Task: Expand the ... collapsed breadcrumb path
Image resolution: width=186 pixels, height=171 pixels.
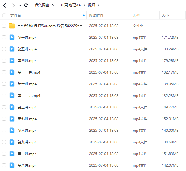Action: pyautogui.click(x=57, y=6)
